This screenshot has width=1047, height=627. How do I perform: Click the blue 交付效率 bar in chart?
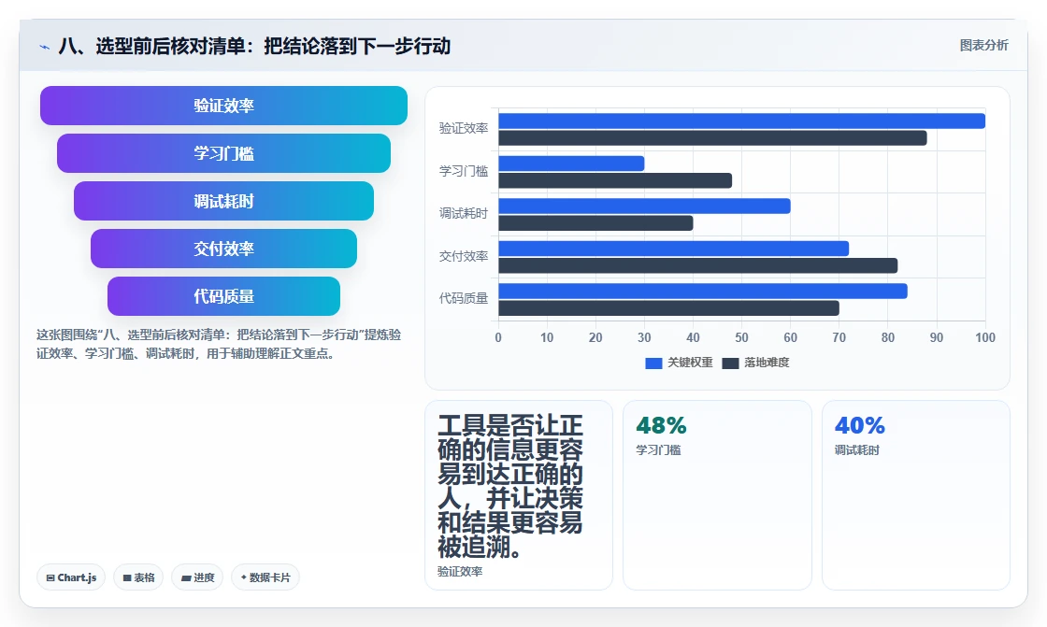tap(674, 249)
